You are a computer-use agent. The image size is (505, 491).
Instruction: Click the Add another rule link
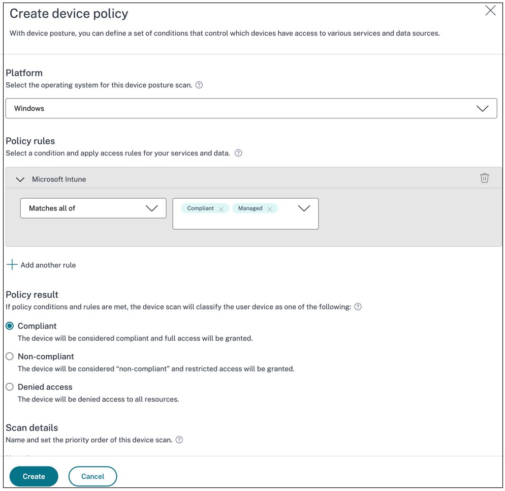click(48, 265)
